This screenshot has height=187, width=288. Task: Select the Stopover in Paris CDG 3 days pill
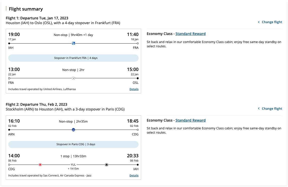point(74,144)
